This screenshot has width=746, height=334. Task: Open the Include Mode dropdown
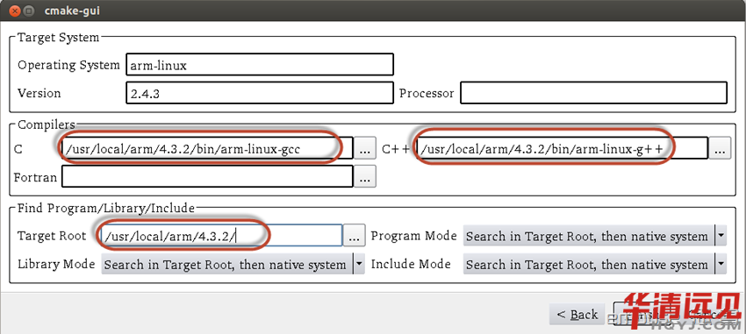tap(595, 264)
